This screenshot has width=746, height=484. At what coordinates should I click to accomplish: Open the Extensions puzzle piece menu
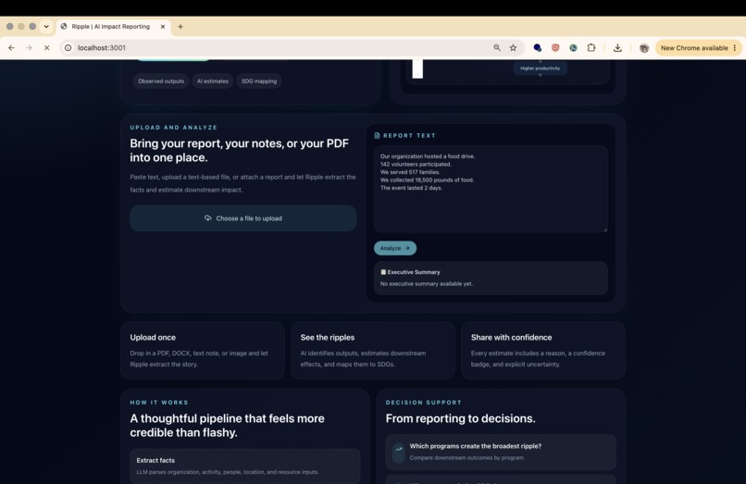(591, 47)
